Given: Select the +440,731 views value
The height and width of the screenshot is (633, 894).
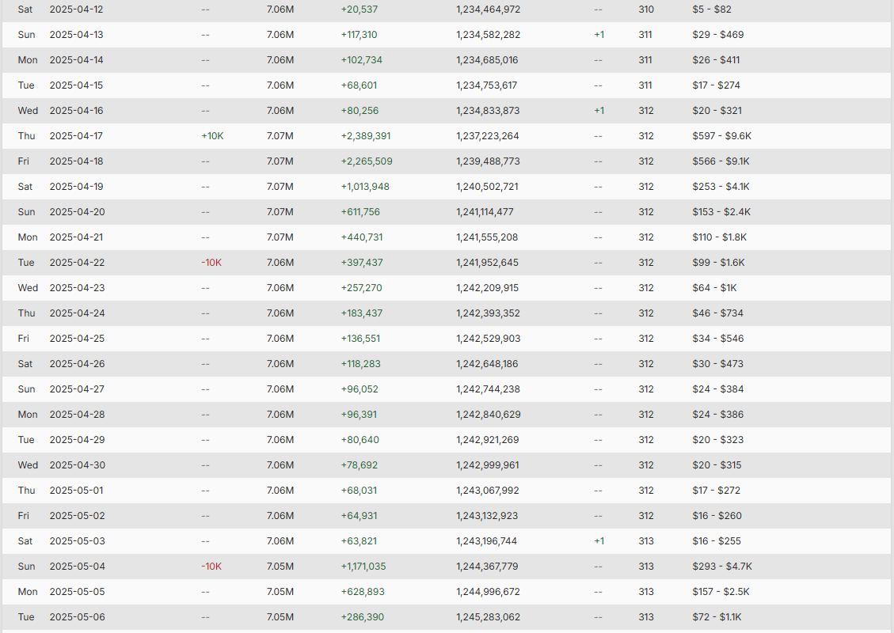Looking at the screenshot, I should coord(361,237).
